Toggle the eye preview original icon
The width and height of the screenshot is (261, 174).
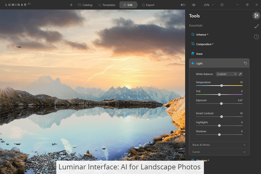click(194, 5)
